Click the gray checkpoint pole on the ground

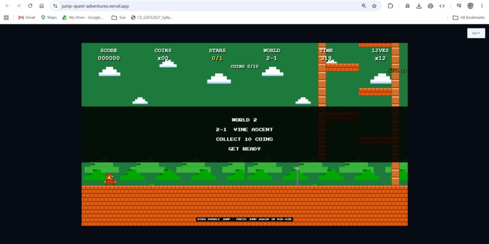(297, 176)
